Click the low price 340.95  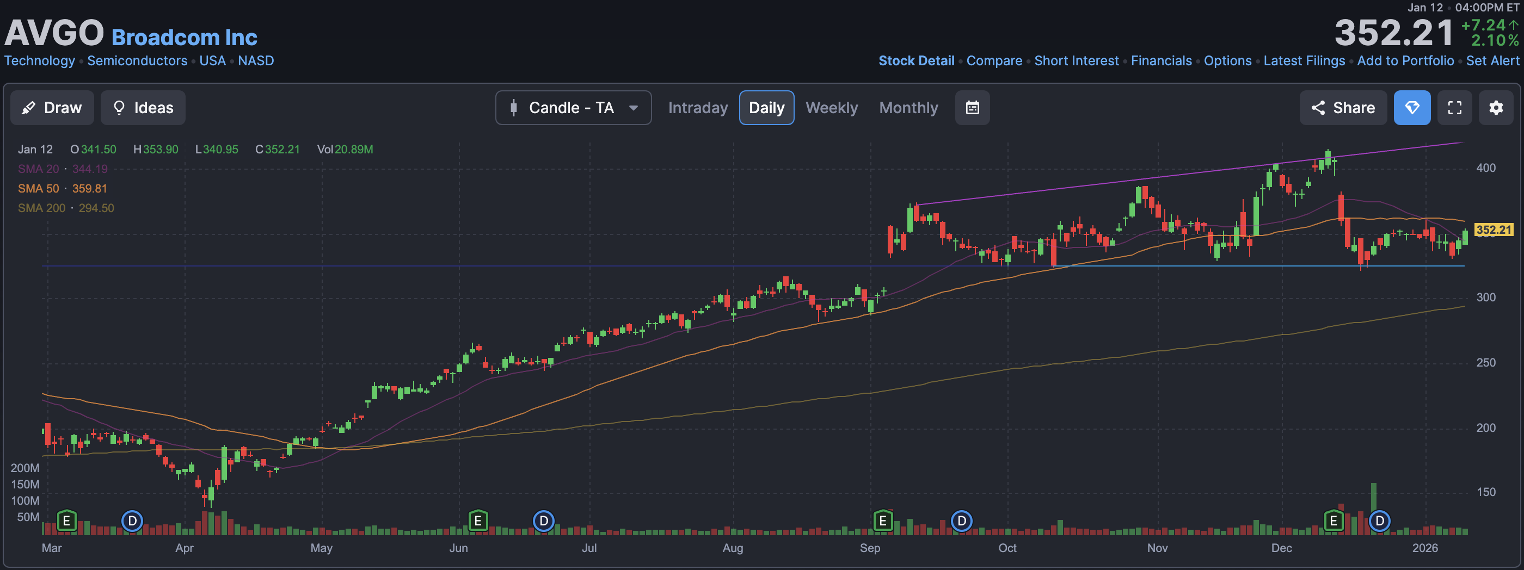pos(220,150)
